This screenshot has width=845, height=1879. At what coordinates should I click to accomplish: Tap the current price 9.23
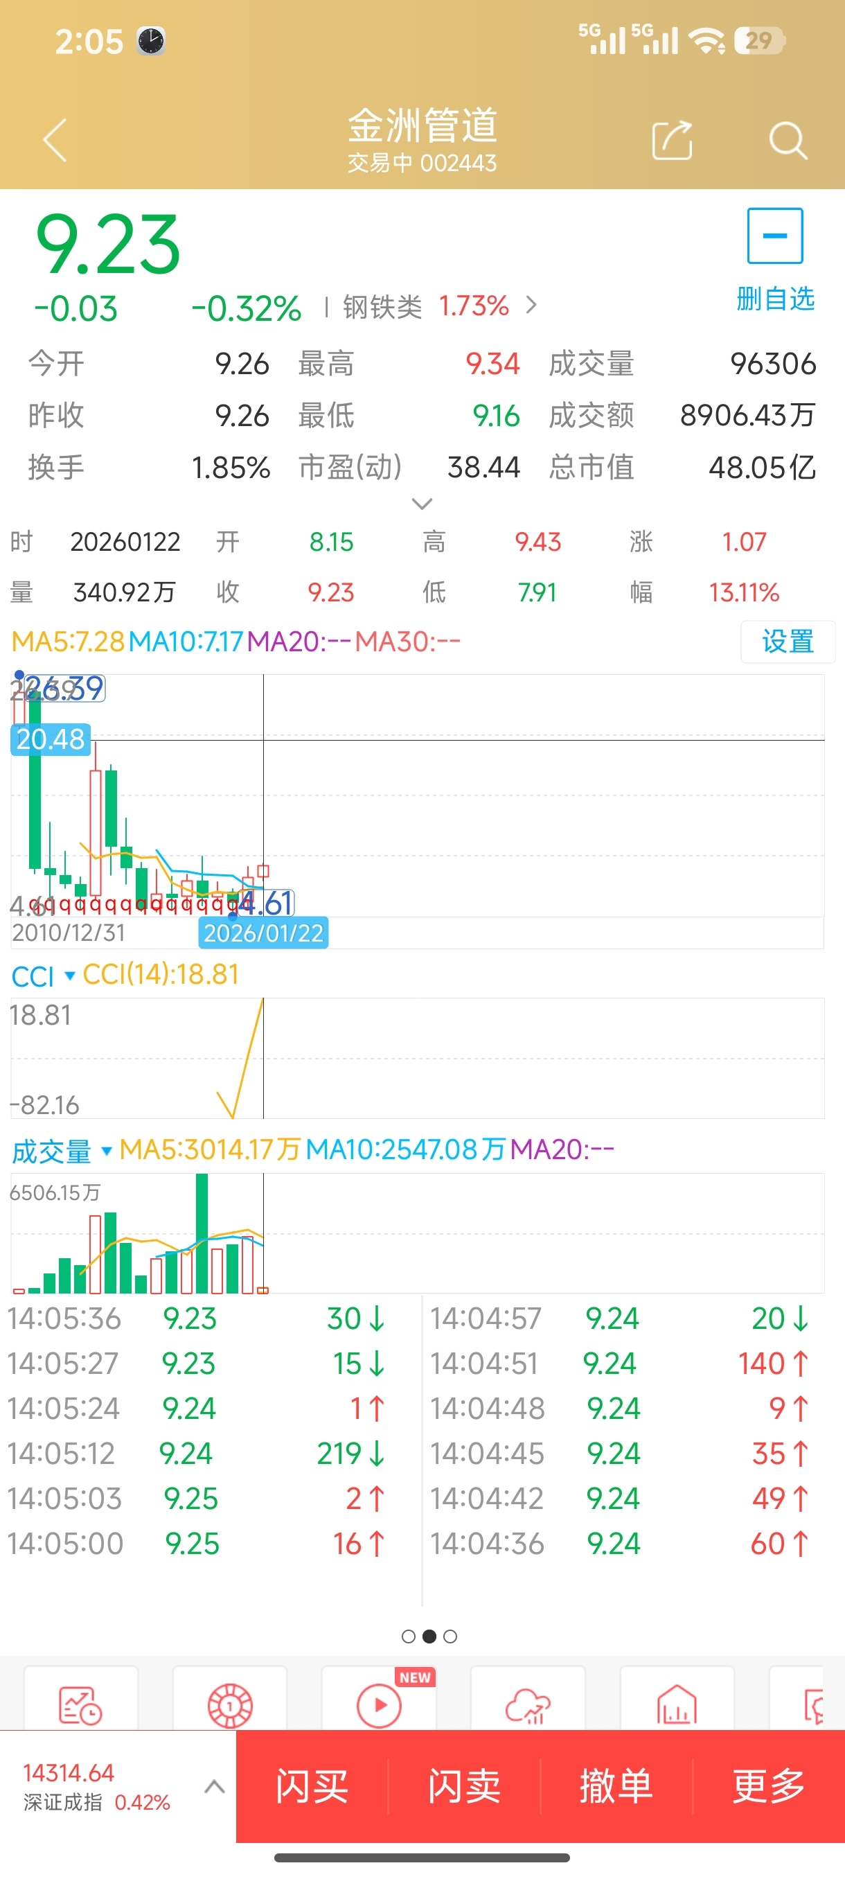point(108,245)
